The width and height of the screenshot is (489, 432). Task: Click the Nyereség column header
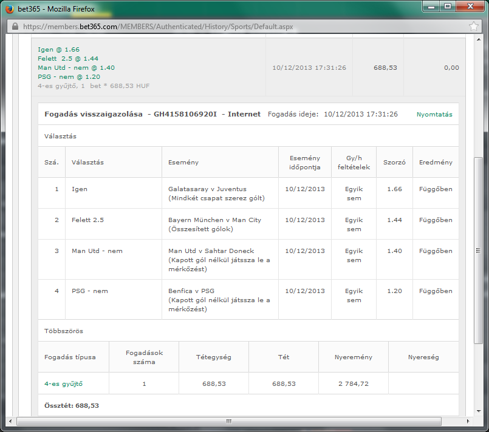point(423,357)
